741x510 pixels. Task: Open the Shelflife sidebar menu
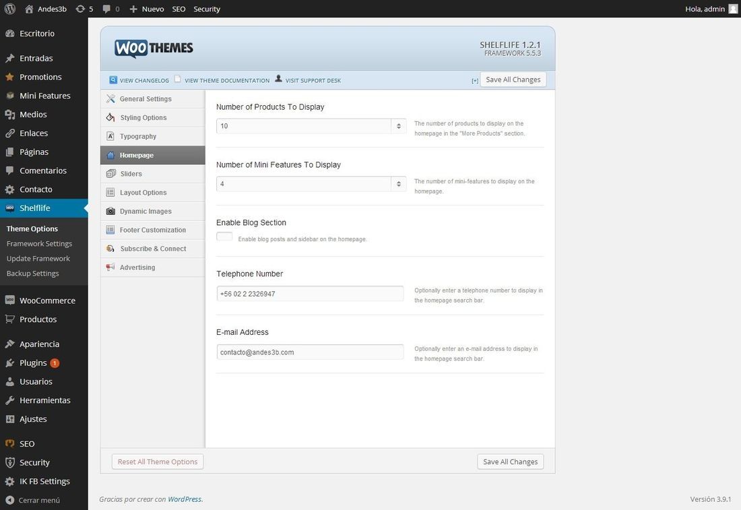pyautogui.click(x=44, y=208)
